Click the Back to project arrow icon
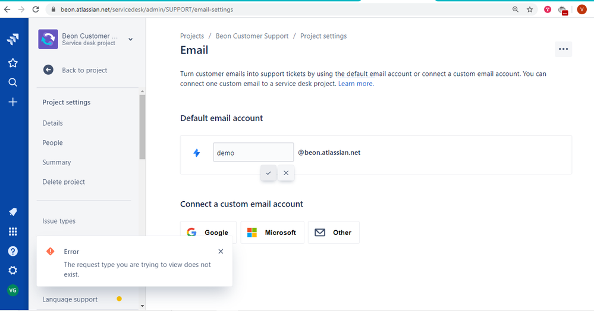Screen dimensions: 594x311 (x=48, y=70)
